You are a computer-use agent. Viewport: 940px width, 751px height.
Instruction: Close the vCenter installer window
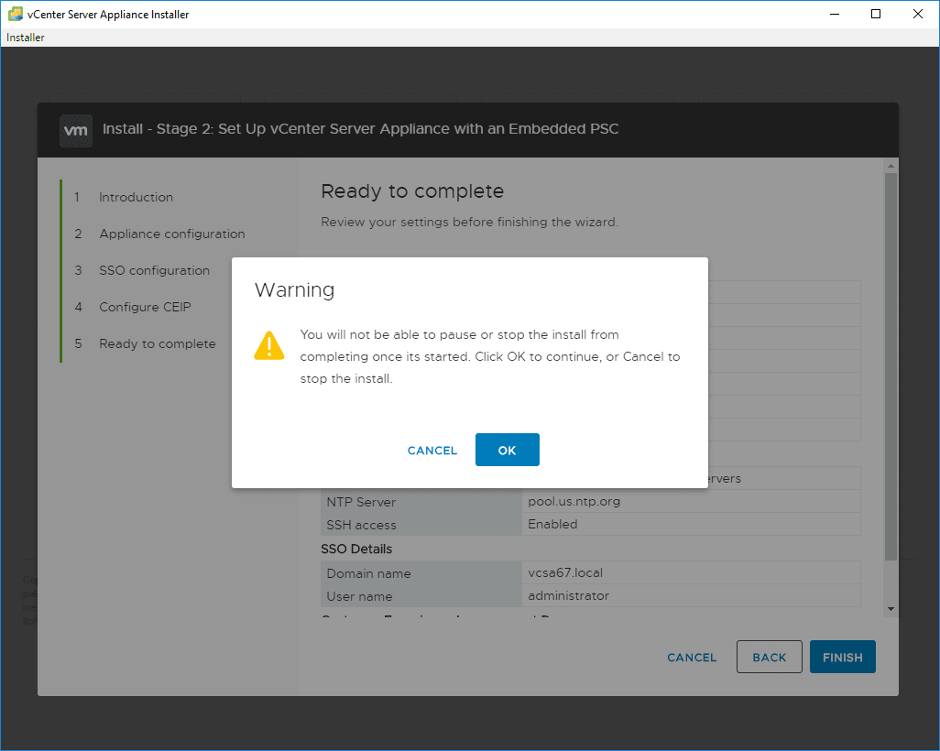tap(918, 14)
